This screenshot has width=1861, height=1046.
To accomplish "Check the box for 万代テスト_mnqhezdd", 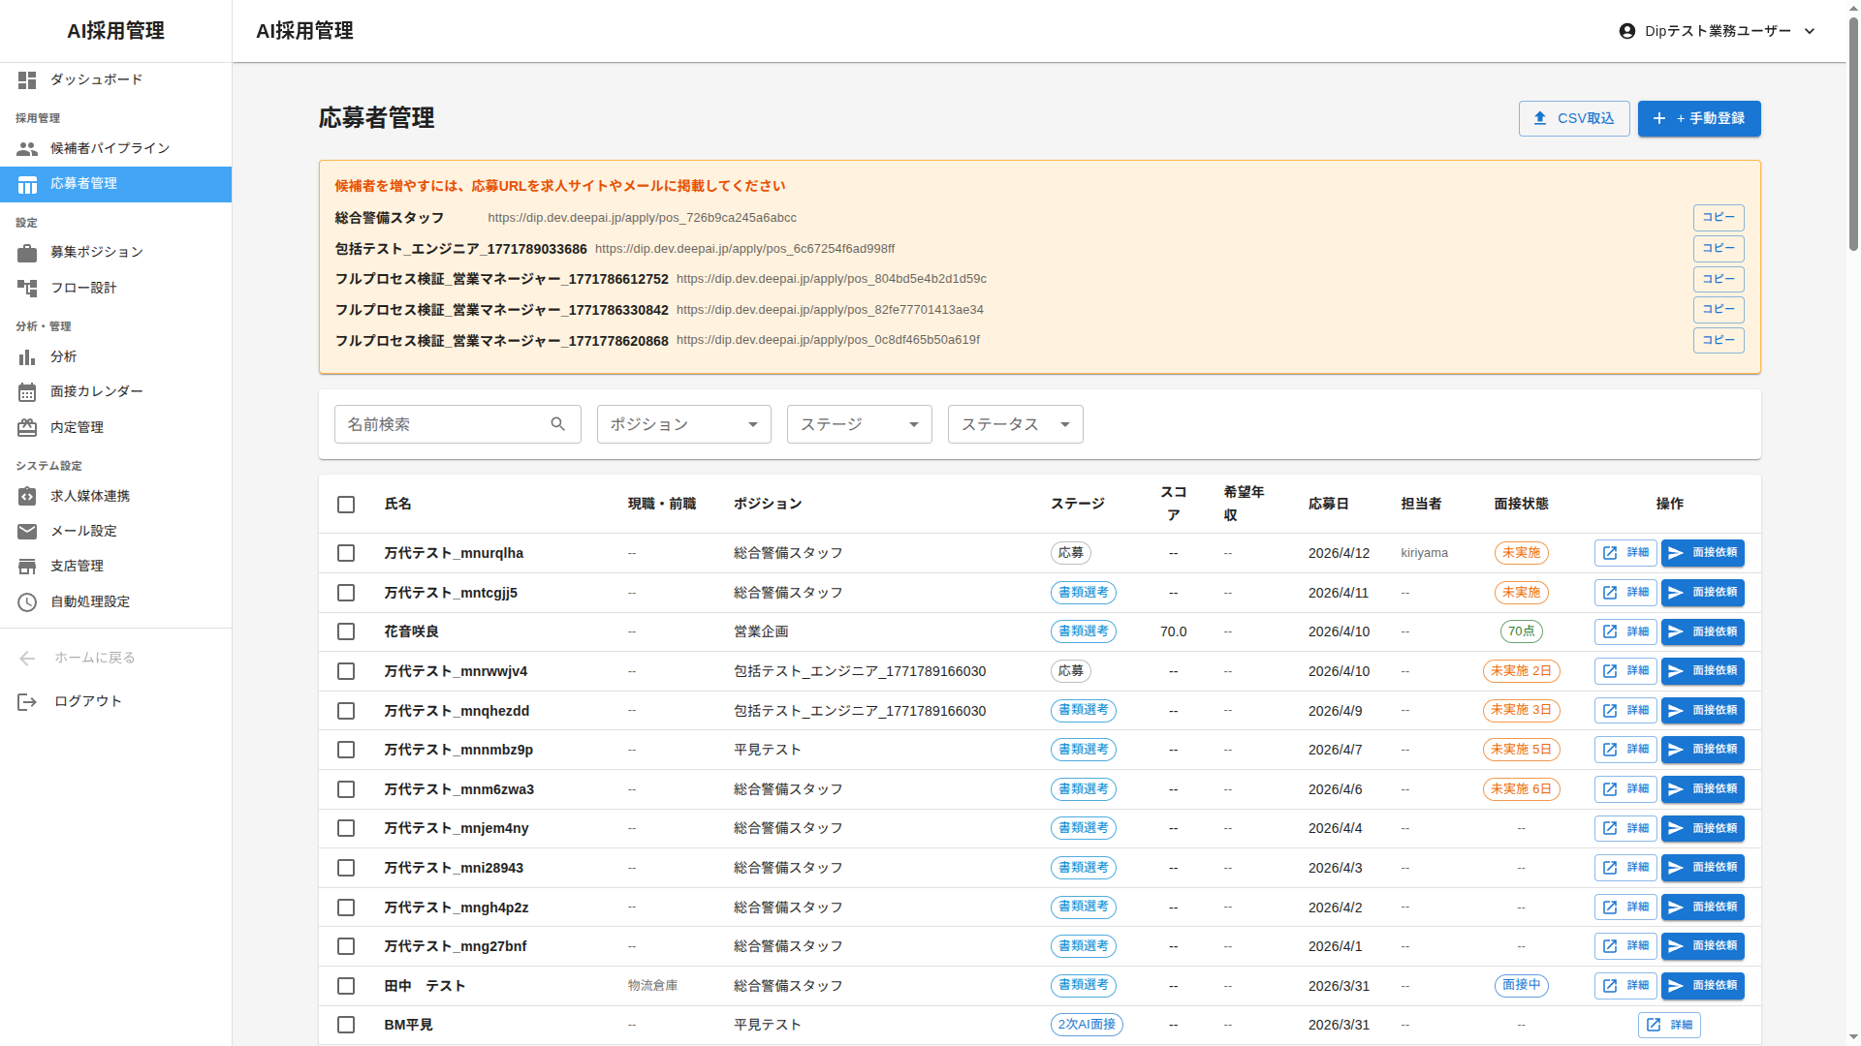I will tap(346, 711).
